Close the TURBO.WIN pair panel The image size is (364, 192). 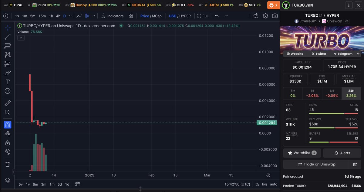[x=358, y=5]
